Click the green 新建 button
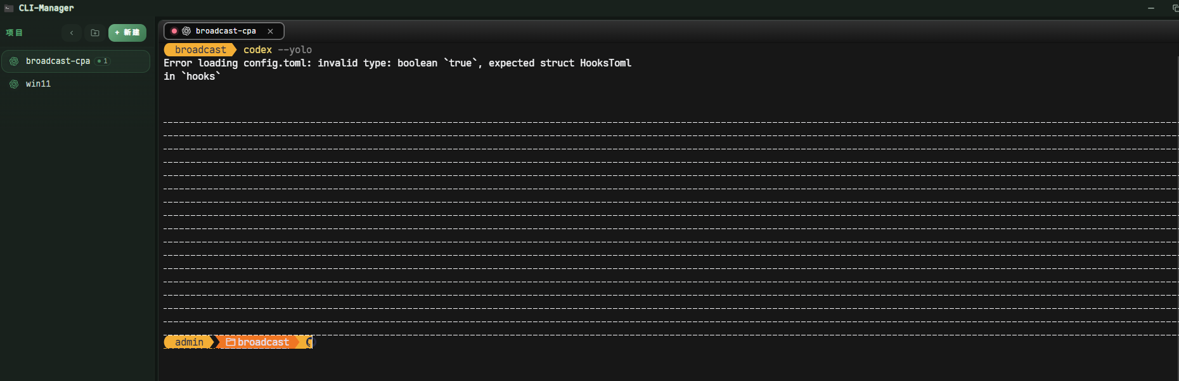1179x381 pixels. point(127,33)
